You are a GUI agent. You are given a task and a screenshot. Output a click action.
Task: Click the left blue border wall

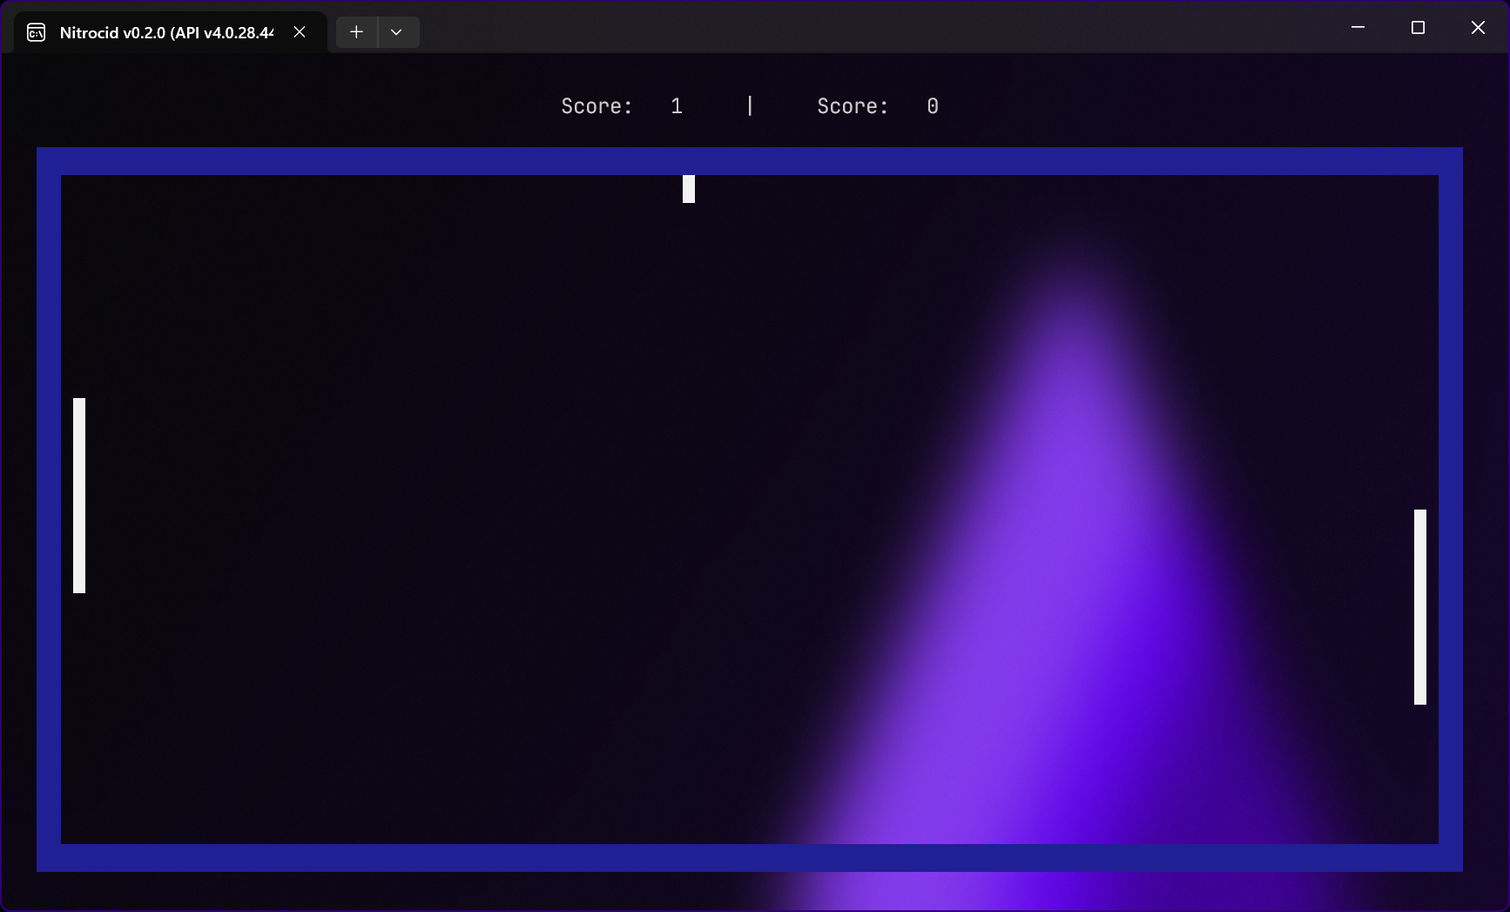(x=49, y=510)
